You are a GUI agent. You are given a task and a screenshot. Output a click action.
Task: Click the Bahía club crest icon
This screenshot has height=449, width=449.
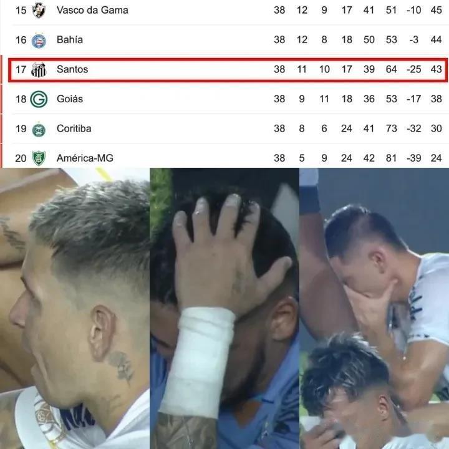point(39,41)
